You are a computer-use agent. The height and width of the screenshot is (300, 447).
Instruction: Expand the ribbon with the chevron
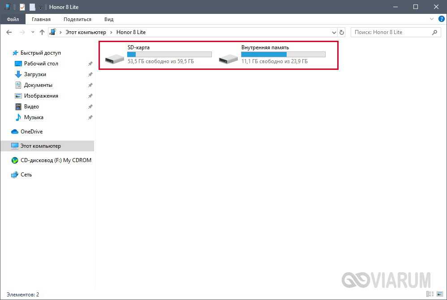point(432,19)
